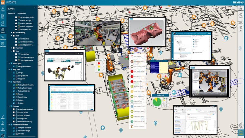
Task: Open the Bill of Process layer icon
Action: pos(19,17)
